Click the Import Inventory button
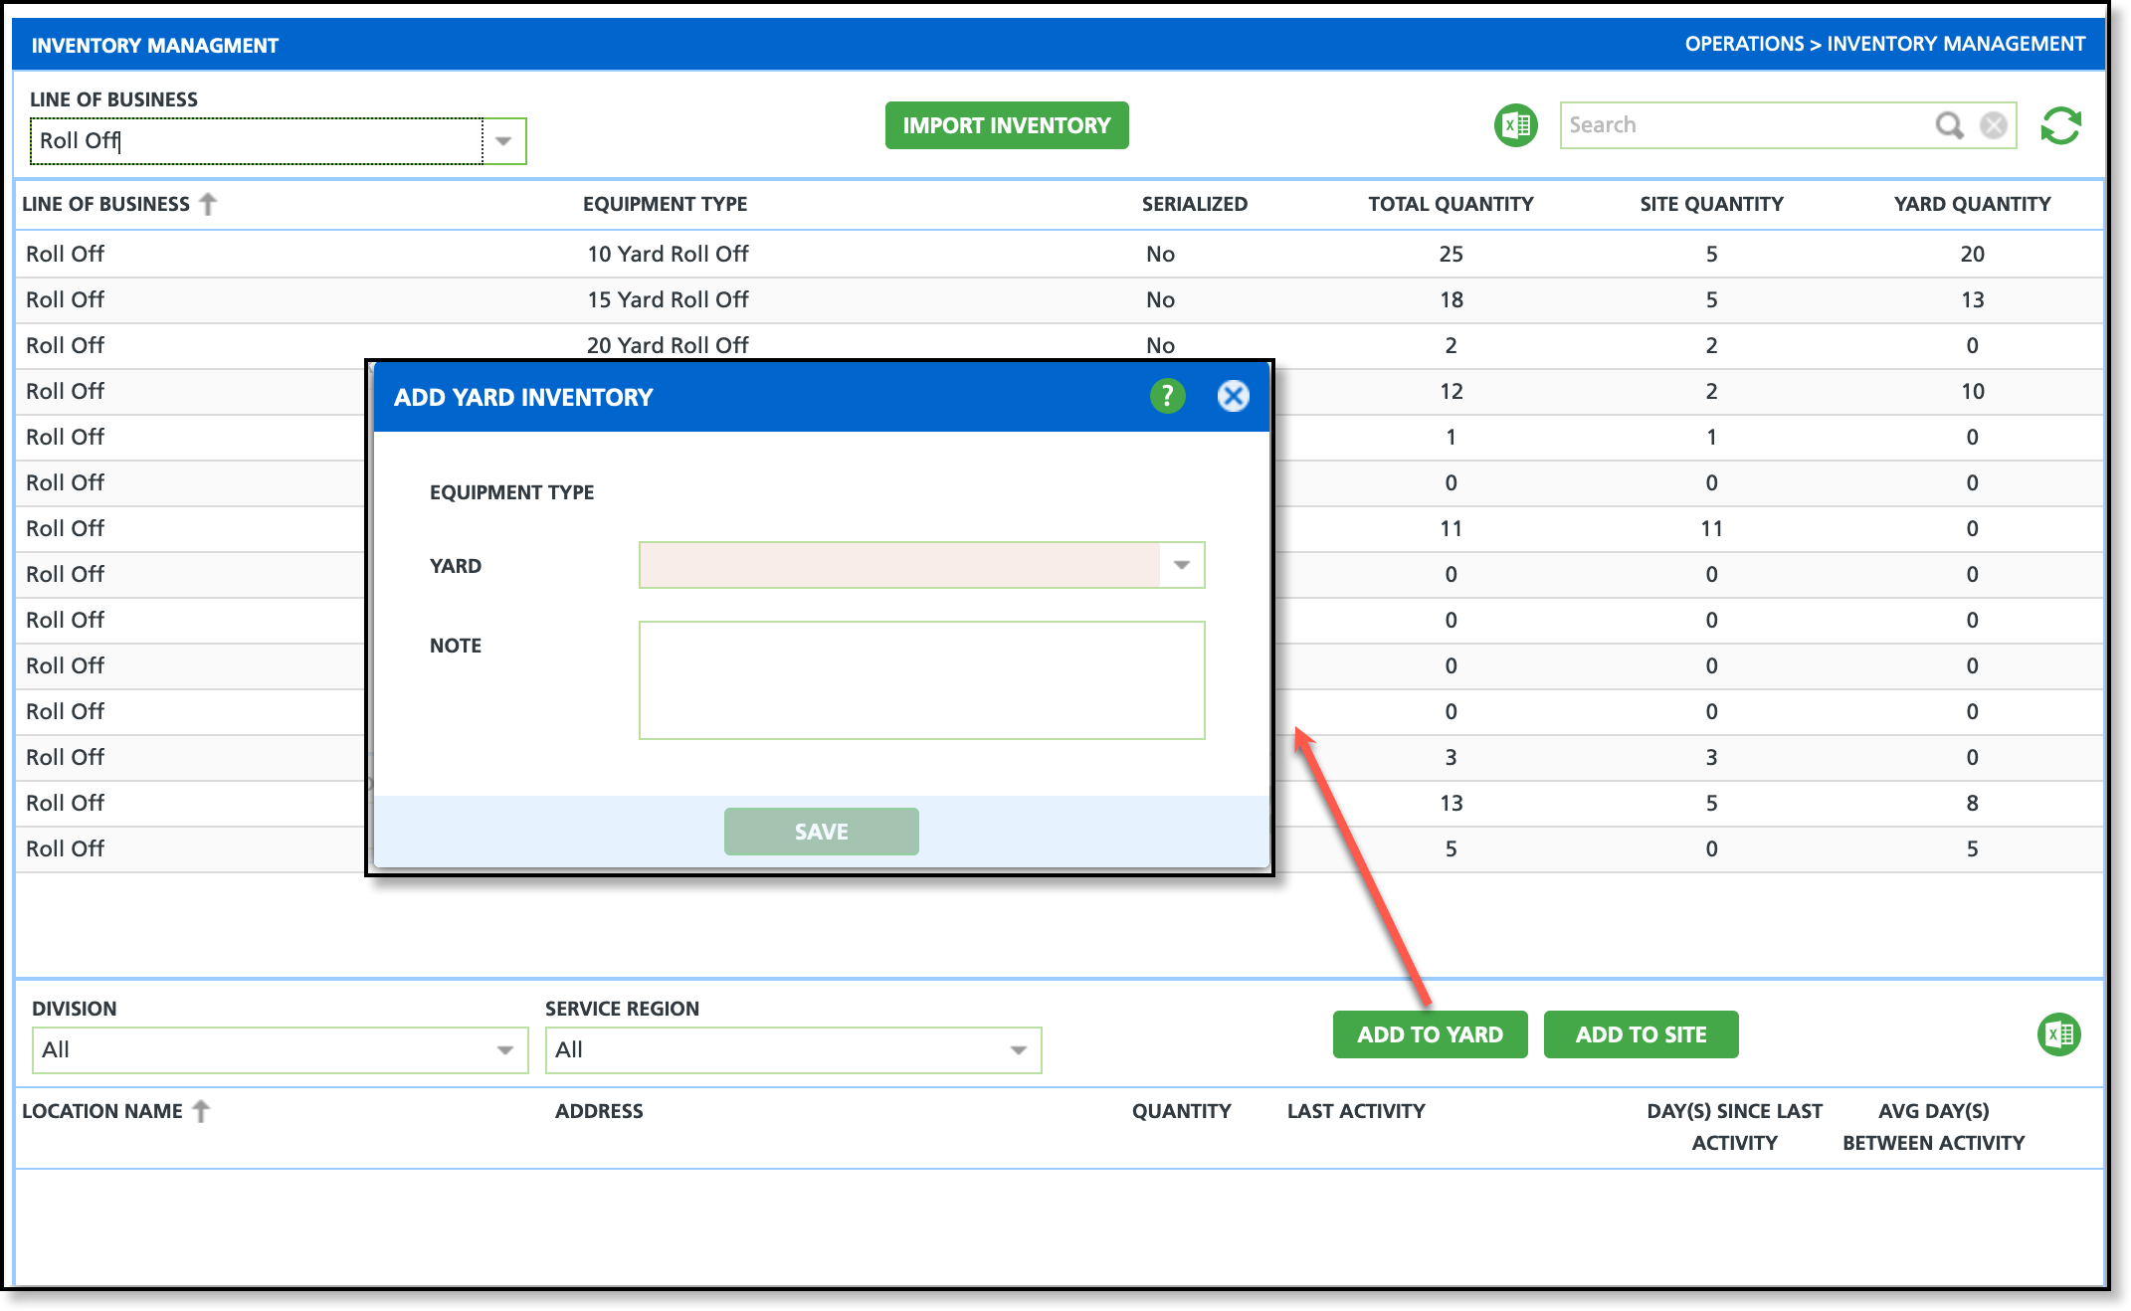 coord(1006,125)
